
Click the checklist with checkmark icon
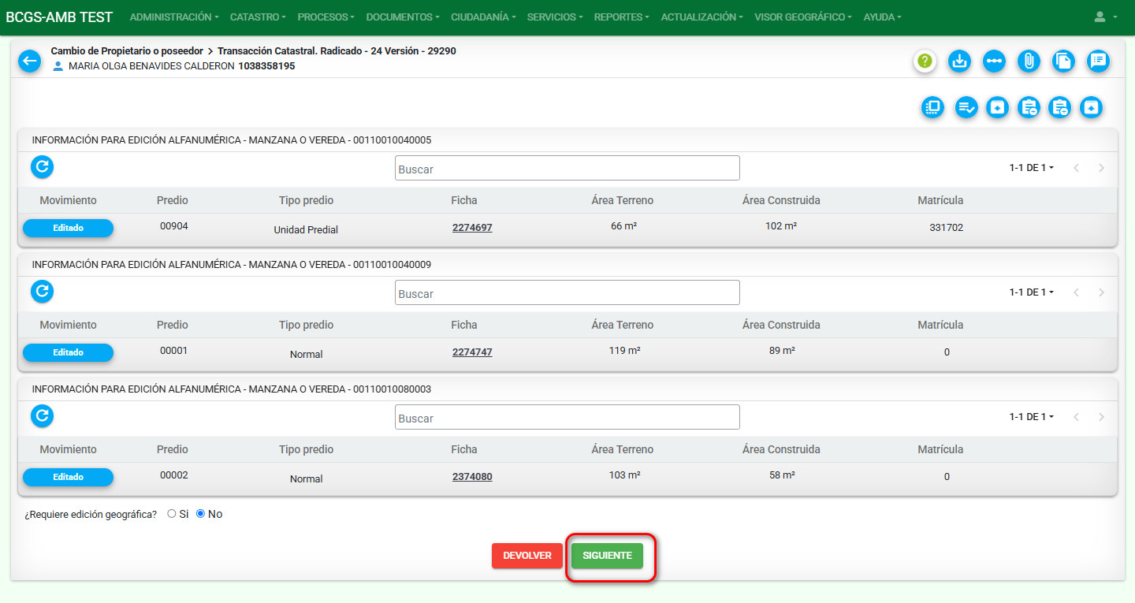click(966, 108)
